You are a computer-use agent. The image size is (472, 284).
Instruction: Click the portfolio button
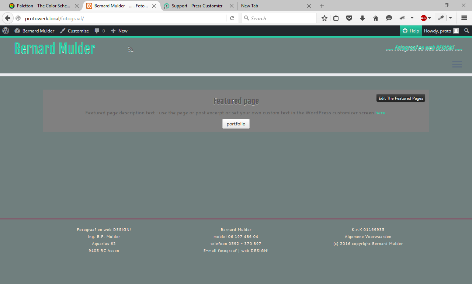point(236,124)
